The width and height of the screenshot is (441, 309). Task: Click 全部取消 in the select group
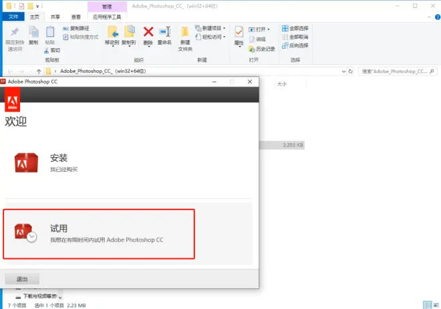tap(295, 37)
